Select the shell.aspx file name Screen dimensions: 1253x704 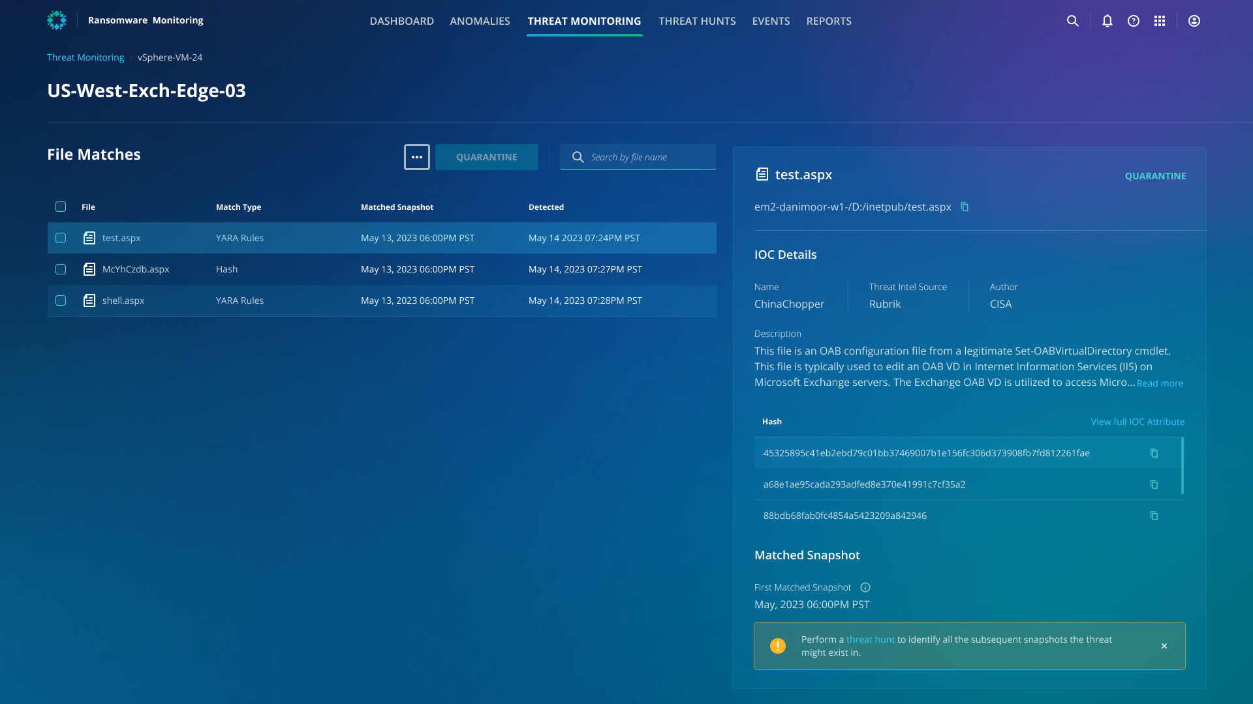[123, 301]
